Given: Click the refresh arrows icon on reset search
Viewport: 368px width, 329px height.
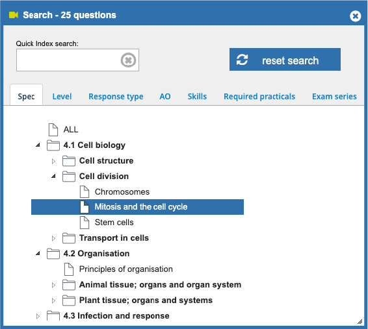Looking at the screenshot, I should 242,60.
